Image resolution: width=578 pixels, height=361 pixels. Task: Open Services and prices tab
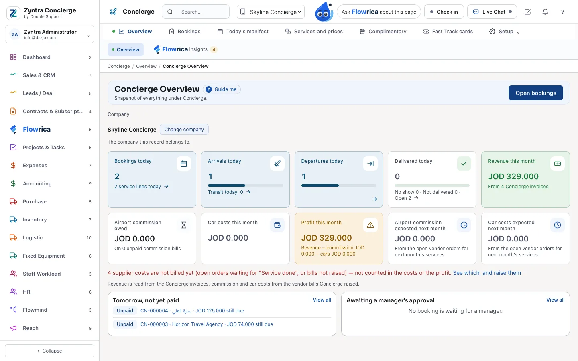314,31
